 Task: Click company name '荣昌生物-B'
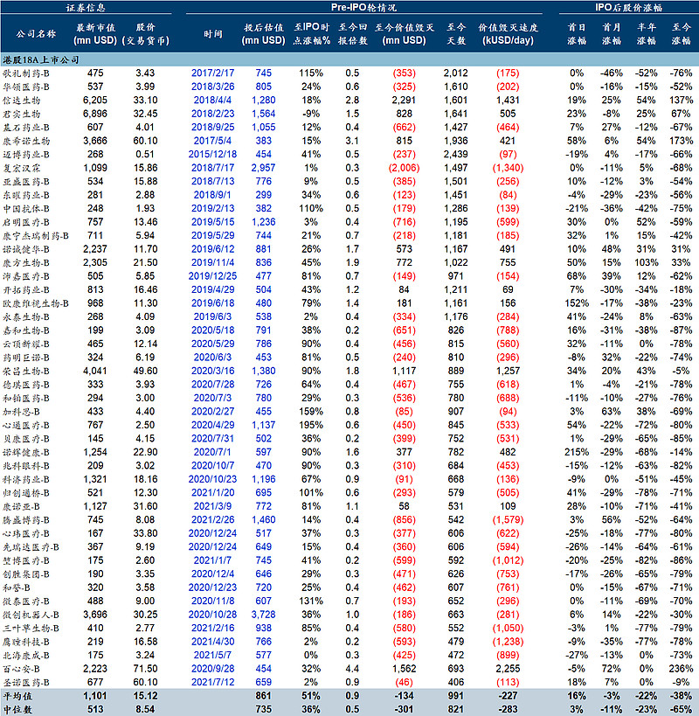(26, 372)
